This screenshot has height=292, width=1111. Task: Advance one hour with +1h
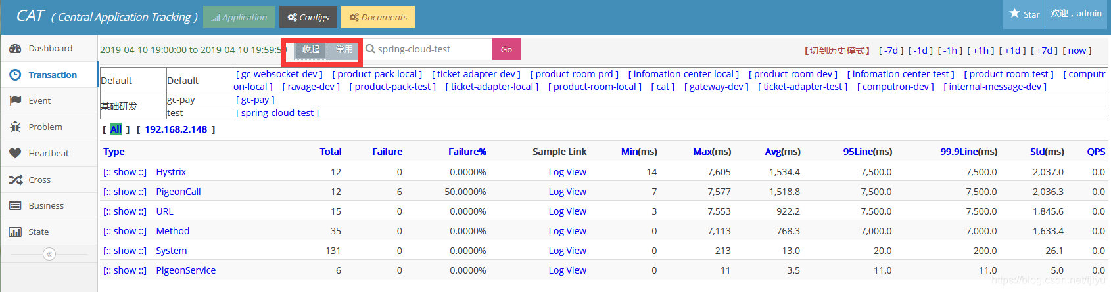(980, 51)
